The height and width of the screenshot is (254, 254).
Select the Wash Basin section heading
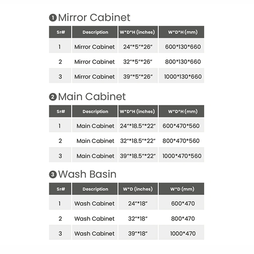pyautogui.click(x=87, y=174)
